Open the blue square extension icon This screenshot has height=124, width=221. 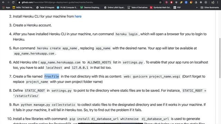pyautogui.click(x=186, y=2)
